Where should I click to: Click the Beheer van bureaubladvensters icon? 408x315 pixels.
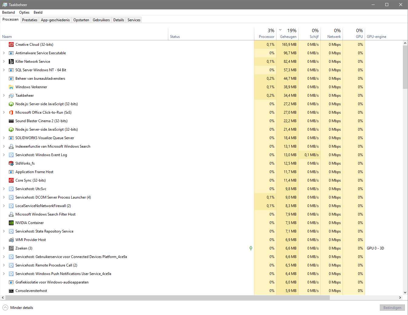[x=11, y=79]
